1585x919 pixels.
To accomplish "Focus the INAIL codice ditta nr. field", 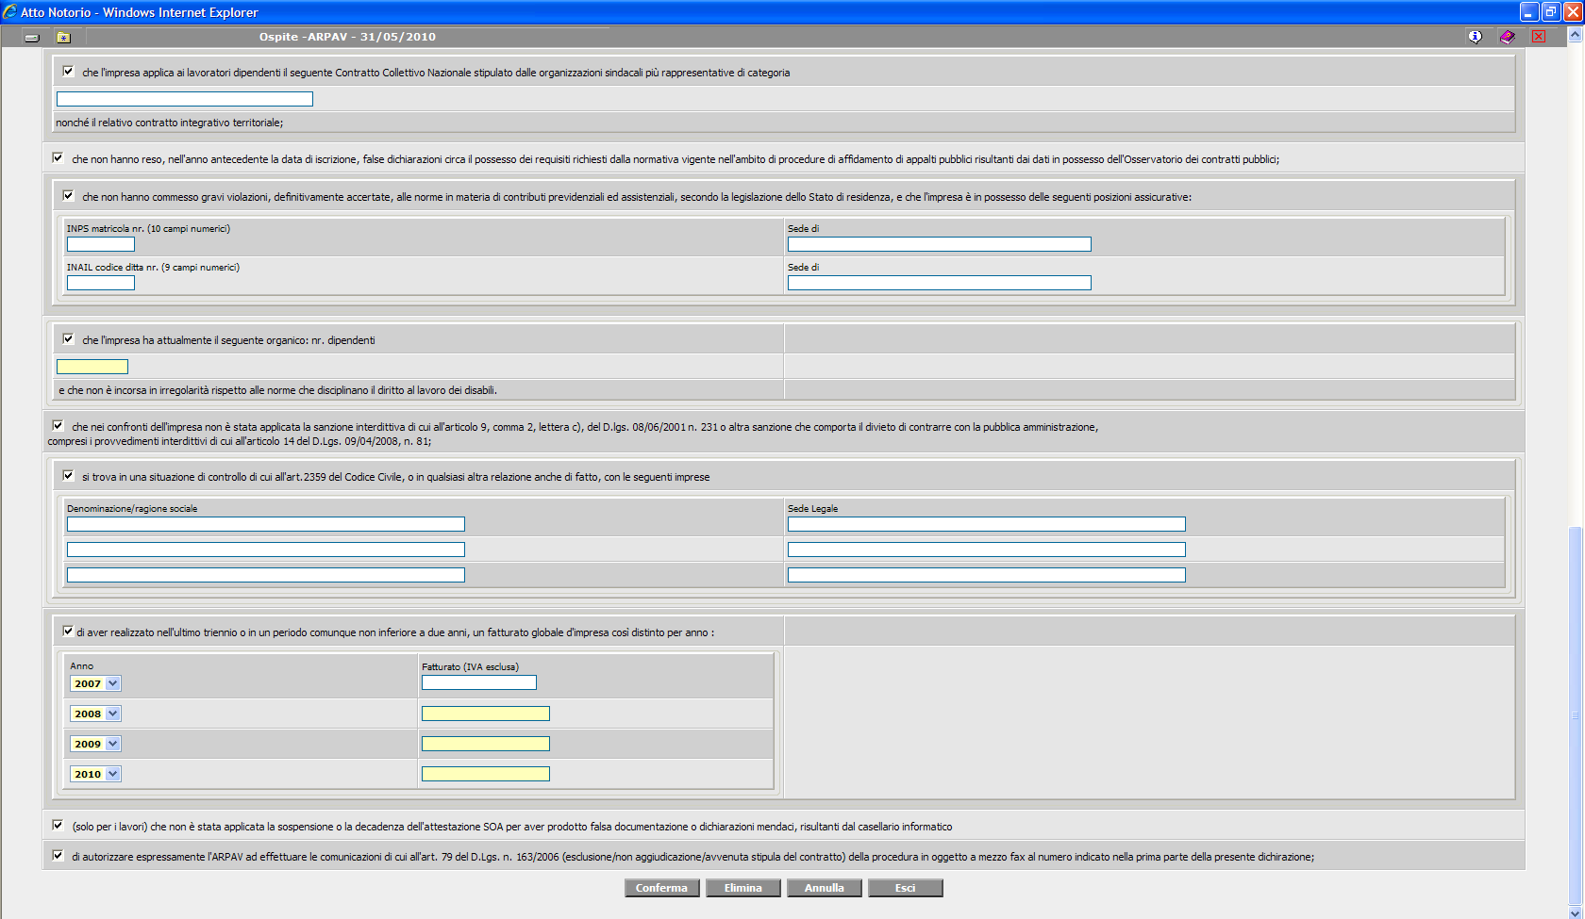I will point(101,283).
